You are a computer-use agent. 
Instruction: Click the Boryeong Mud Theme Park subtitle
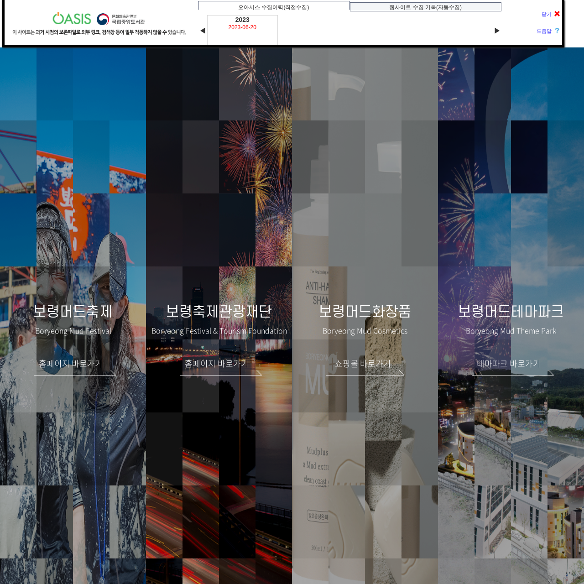(511, 331)
